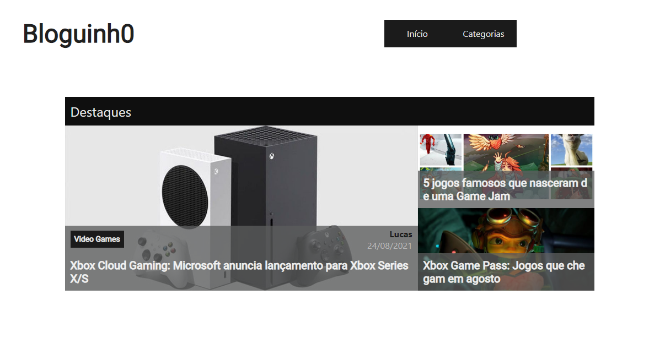
Task: Go to Início in navigation
Action: pyautogui.click(x=417, y=34)
